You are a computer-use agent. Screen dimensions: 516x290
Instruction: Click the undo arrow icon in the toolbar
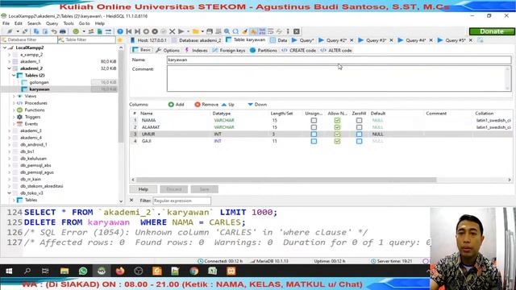(54, 31)
